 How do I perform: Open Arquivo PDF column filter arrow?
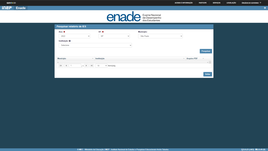pyautogui.click(x=203, y=58)
